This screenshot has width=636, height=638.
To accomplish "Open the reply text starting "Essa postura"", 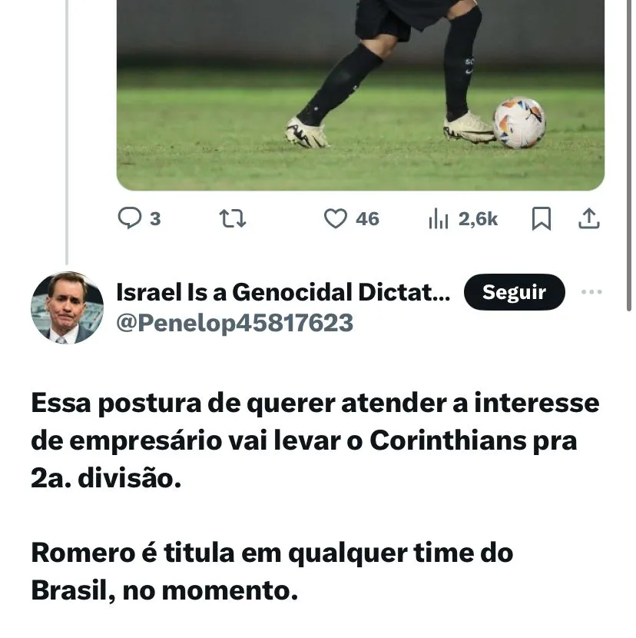I will [x=315, y=404].
